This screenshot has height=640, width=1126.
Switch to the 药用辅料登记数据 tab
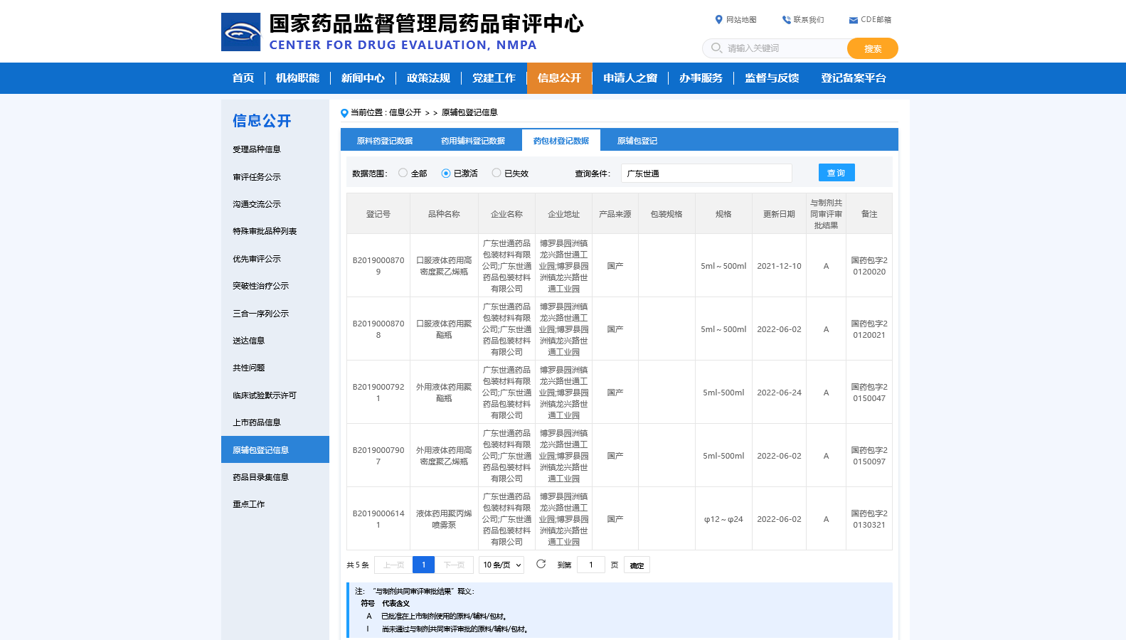(473, 141)
